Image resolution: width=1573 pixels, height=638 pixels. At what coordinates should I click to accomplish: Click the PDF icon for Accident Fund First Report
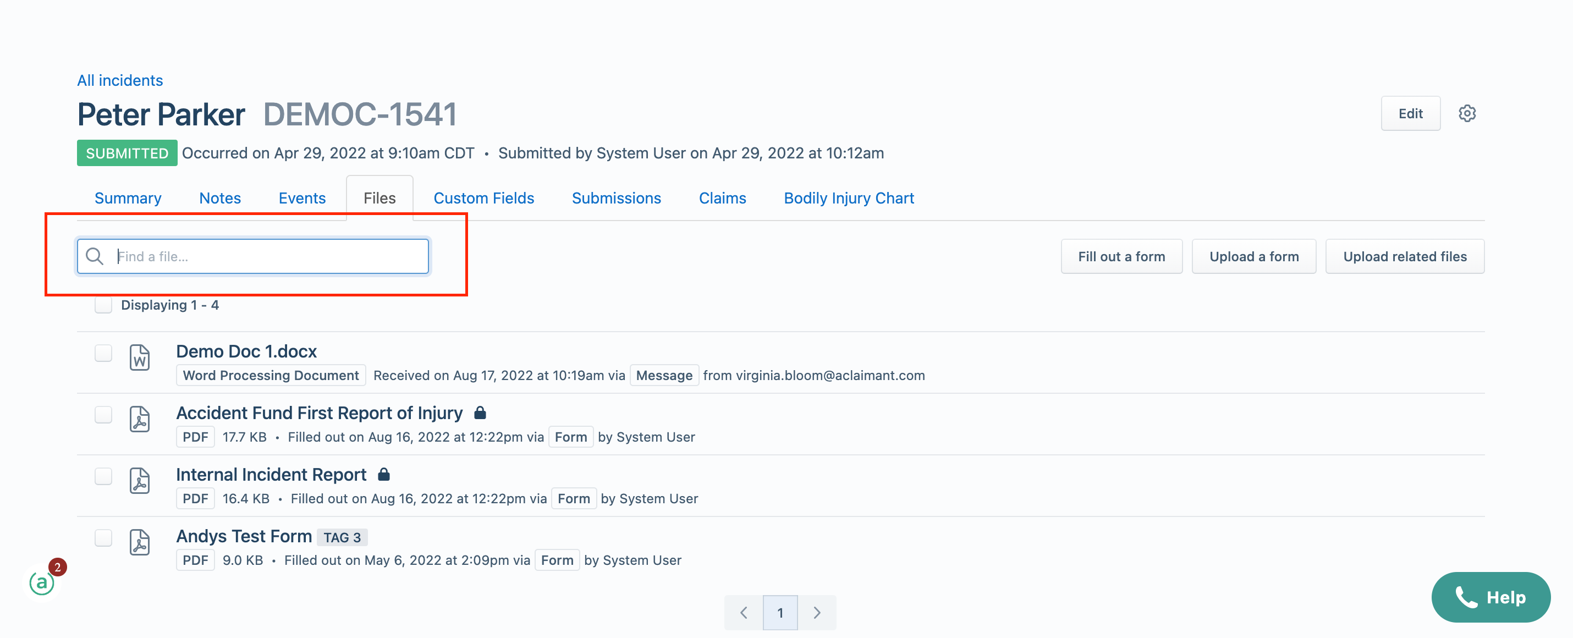140,420
